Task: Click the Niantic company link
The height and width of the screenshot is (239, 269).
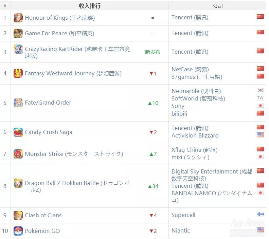Action: tap(181, 231)
